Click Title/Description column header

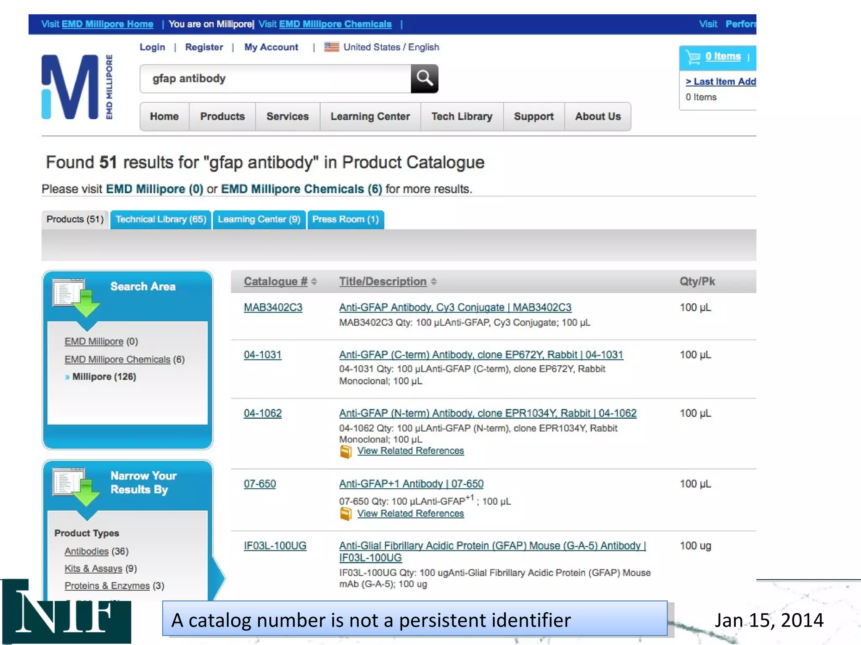pos(383,282)
